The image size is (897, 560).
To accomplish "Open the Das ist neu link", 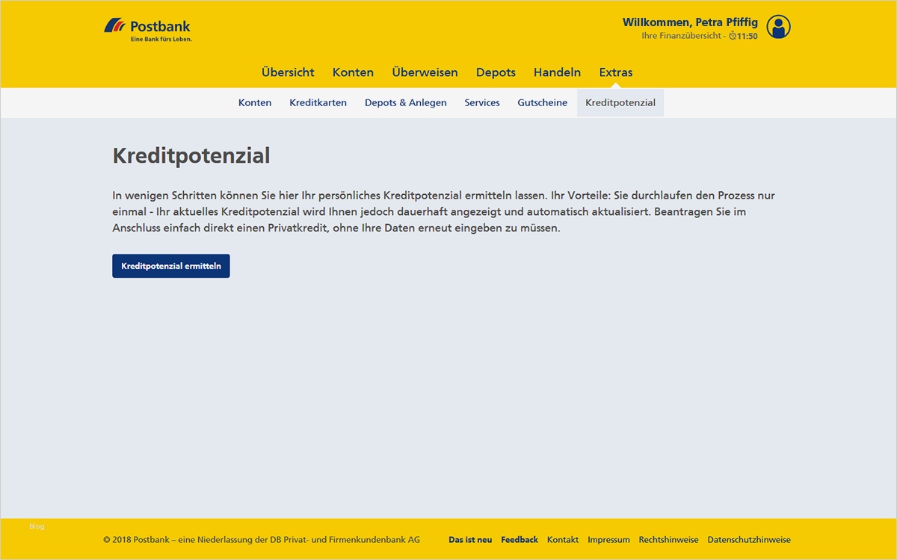I will [x=469, y=539].
